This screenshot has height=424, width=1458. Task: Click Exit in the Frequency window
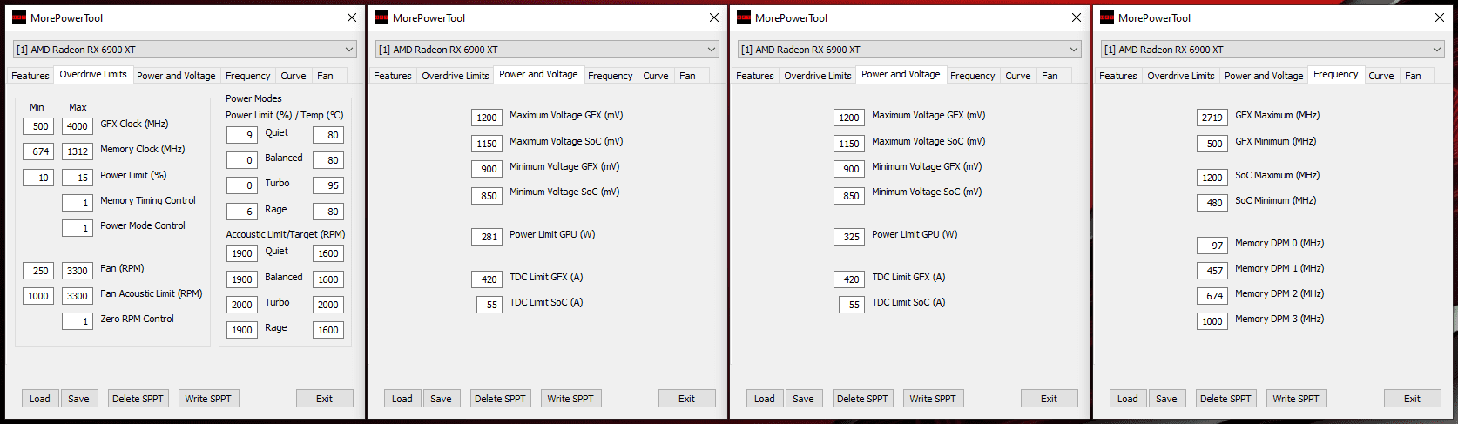1412,399
